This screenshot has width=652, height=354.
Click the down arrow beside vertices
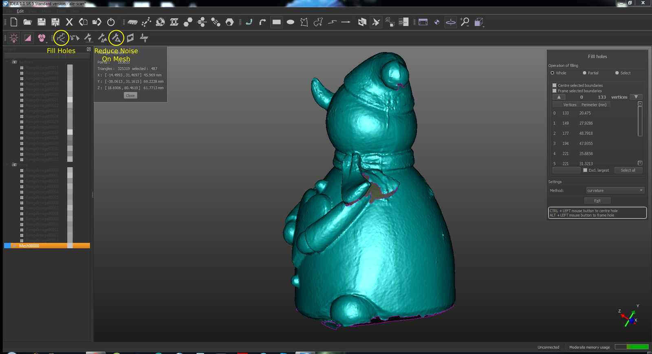(636, 97)
